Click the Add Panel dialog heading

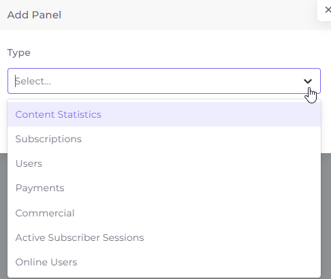pos(34,15)
